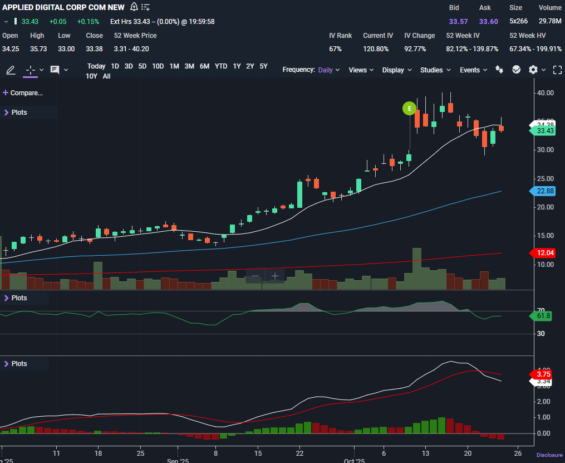Set time range to Today
Screen dimensions: 565x463
[96, 66]
